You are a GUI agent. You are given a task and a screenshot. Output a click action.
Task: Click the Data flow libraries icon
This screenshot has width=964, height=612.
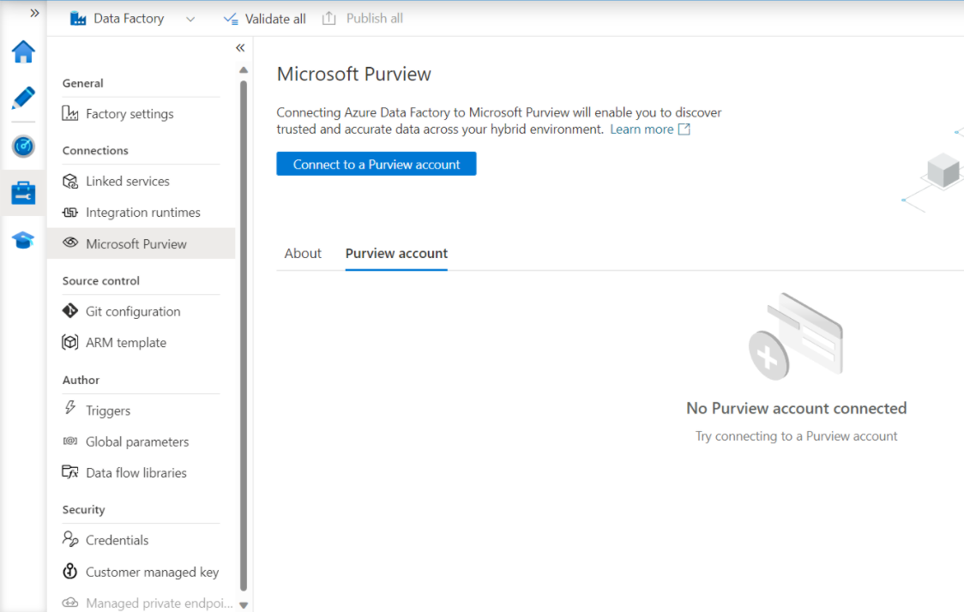point(70,472)
